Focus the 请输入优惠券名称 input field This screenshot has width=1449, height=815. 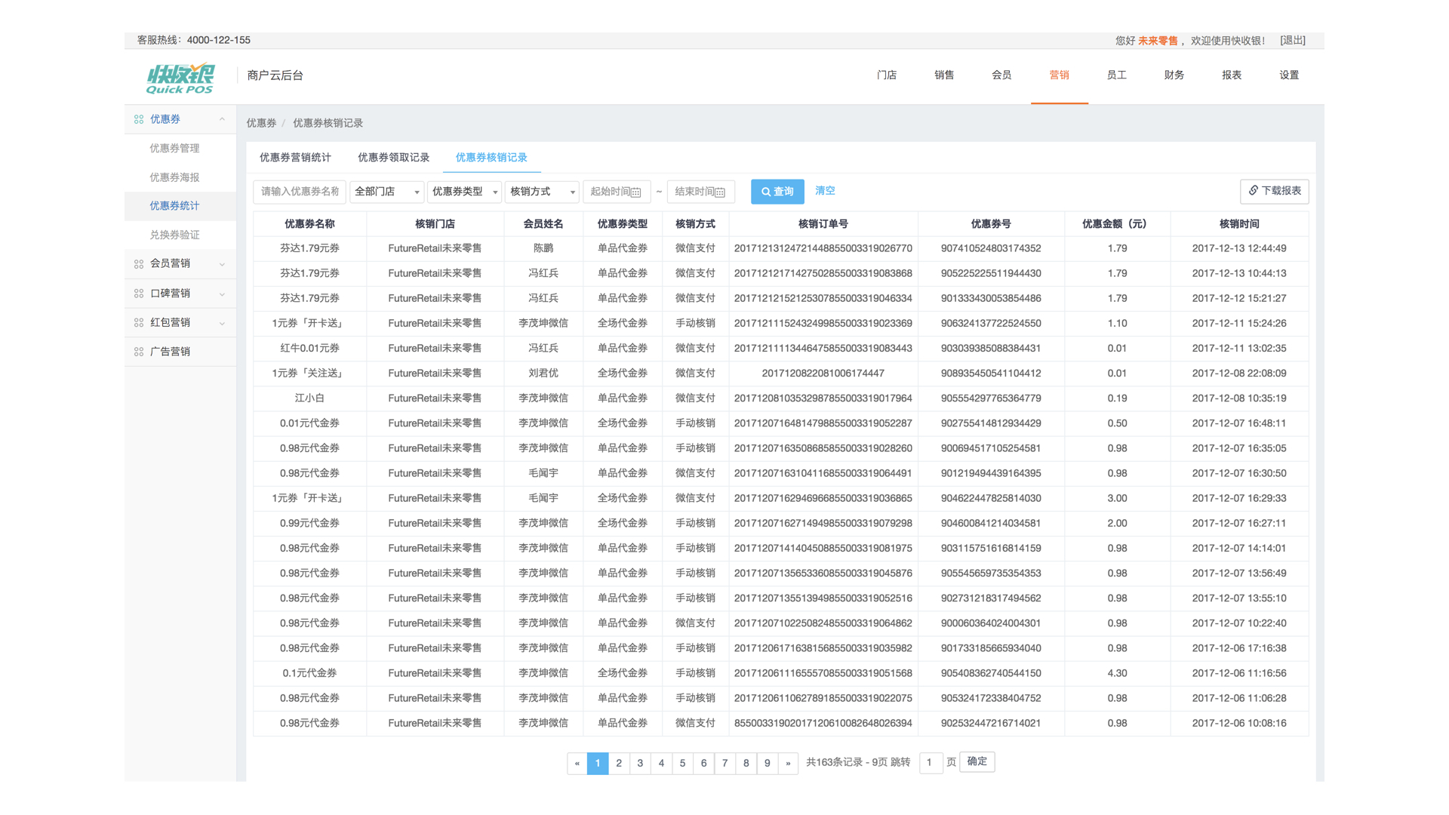click(x=300, y=192)
